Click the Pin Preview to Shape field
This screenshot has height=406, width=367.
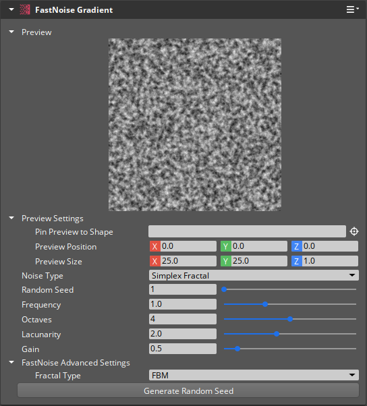pyautogui.click(x=247, y=231)
